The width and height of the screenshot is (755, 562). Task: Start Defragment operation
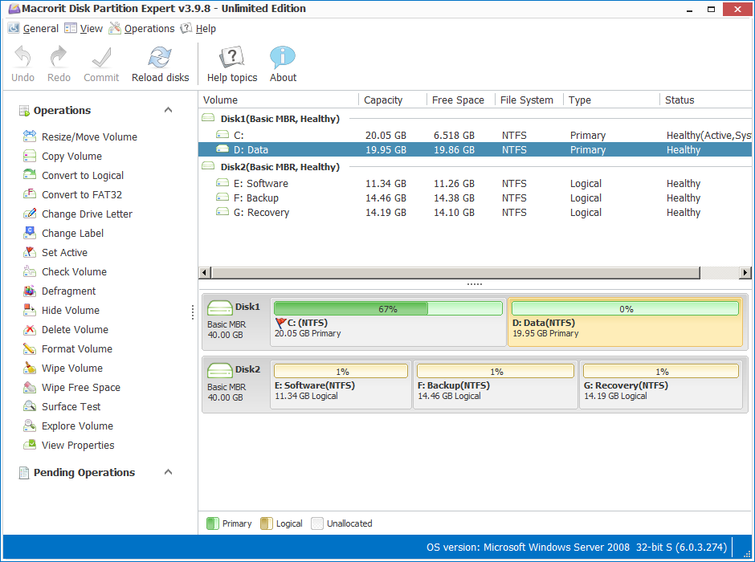59,291
